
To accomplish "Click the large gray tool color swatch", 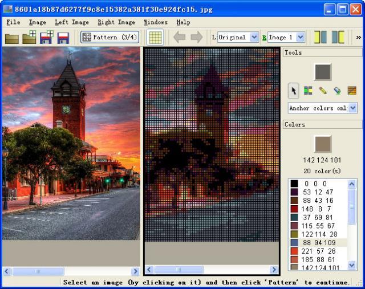I will pyautogui.click(x=323, y=72).
